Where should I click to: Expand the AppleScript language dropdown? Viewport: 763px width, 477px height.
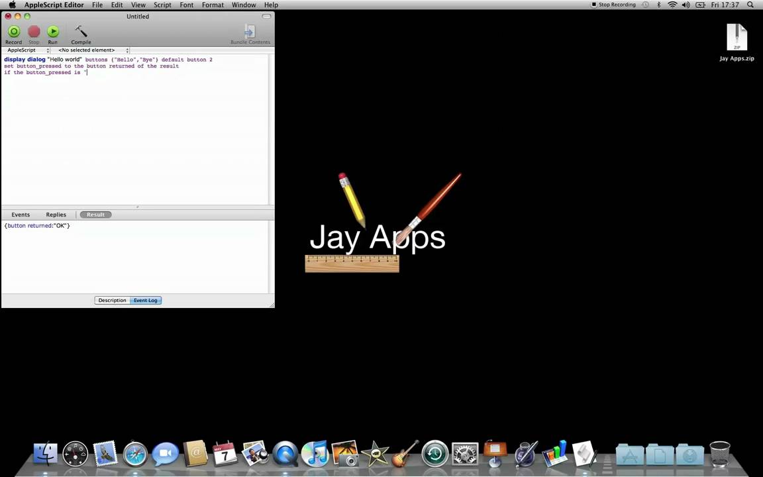[x=26, y=50]
